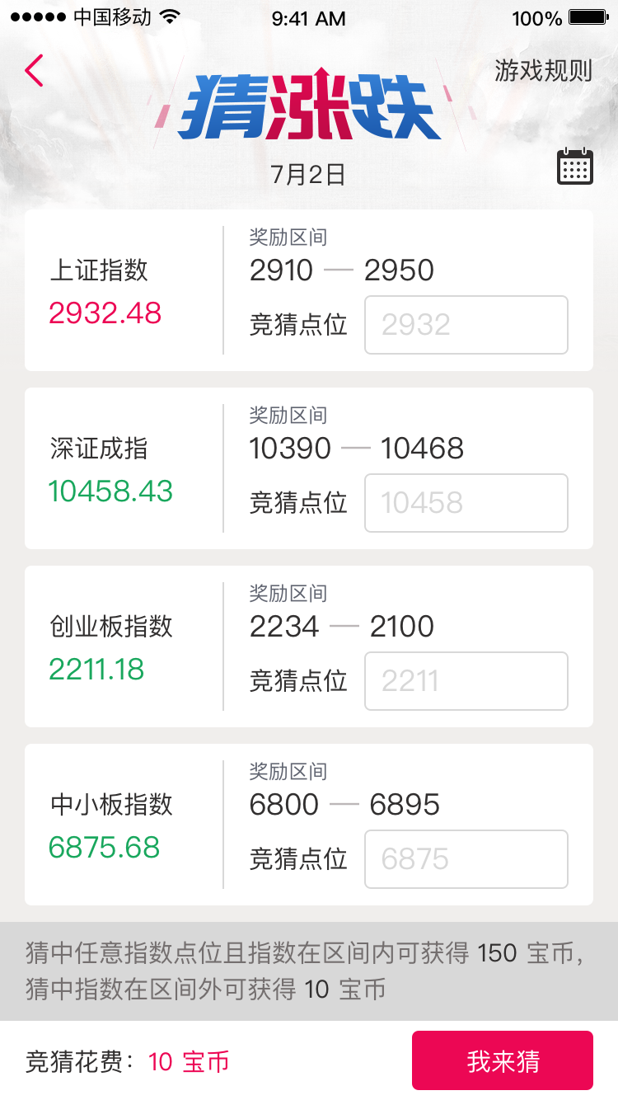618x1100 pixels.
Task: Tap the 10 宝币 cost text
Action: 188,1062
